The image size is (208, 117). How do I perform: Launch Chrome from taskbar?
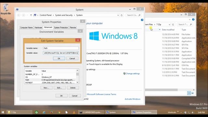(x=59, y=112)
